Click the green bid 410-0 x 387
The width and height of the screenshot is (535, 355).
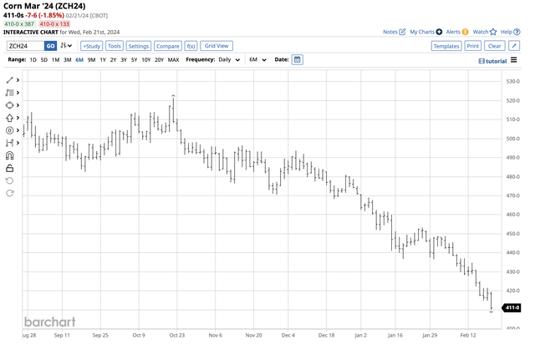point(19,24)
